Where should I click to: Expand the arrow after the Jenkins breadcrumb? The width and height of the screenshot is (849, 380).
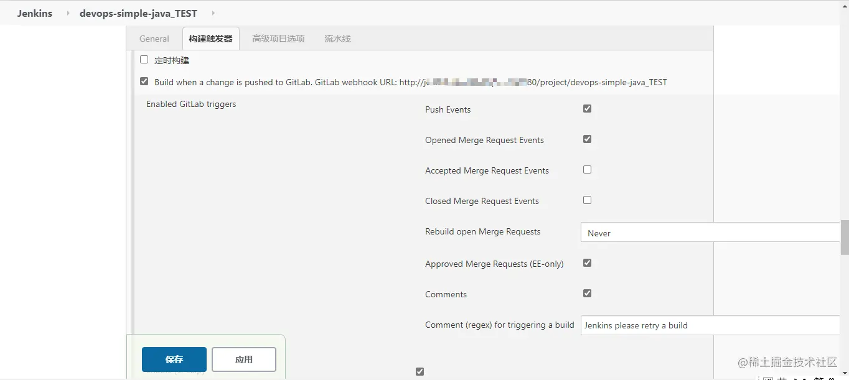(68, 13)
